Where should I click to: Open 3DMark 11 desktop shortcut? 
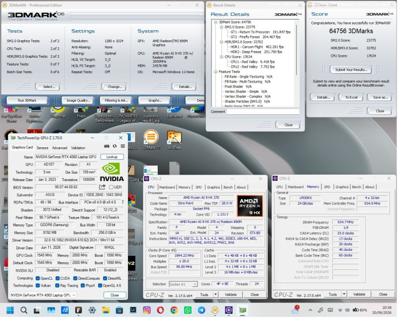tap(151, 139)
